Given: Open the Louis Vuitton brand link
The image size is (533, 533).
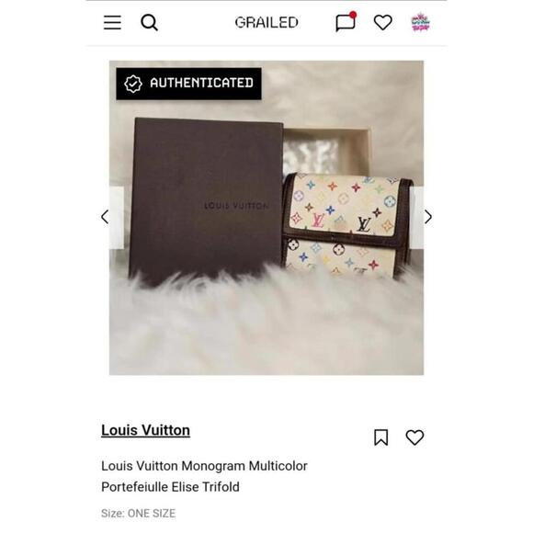Looking at the screenshot, I should [145, 430].
